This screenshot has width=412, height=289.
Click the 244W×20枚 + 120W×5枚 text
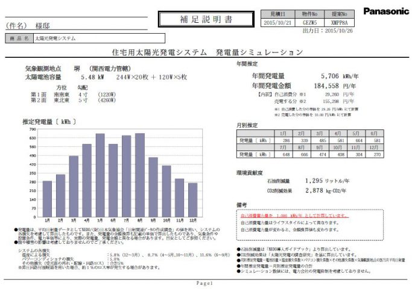click(x=151, y=77)
